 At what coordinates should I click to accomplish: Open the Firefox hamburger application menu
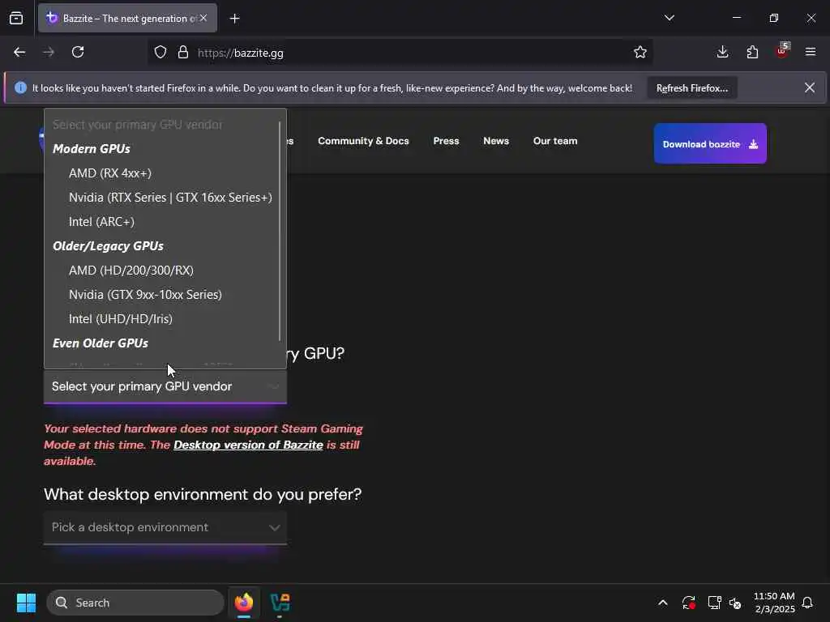click(811, 52)
